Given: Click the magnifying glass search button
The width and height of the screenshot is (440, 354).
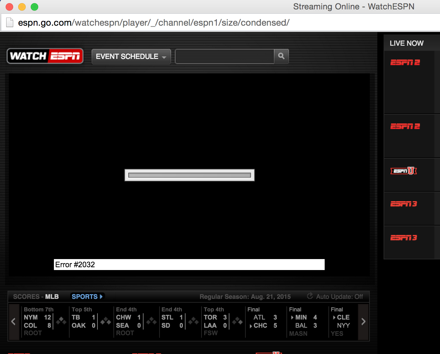Looking at the screenshot, I should 281,56.
